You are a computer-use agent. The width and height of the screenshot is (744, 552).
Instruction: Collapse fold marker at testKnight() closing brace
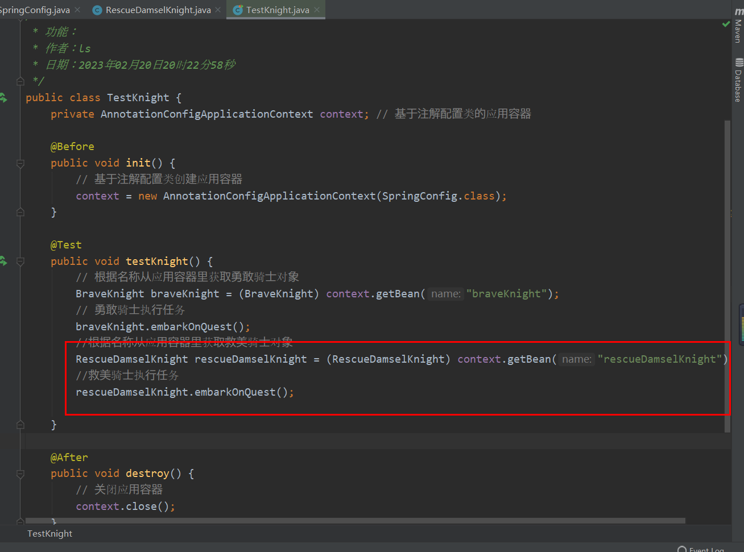[20, 425]
